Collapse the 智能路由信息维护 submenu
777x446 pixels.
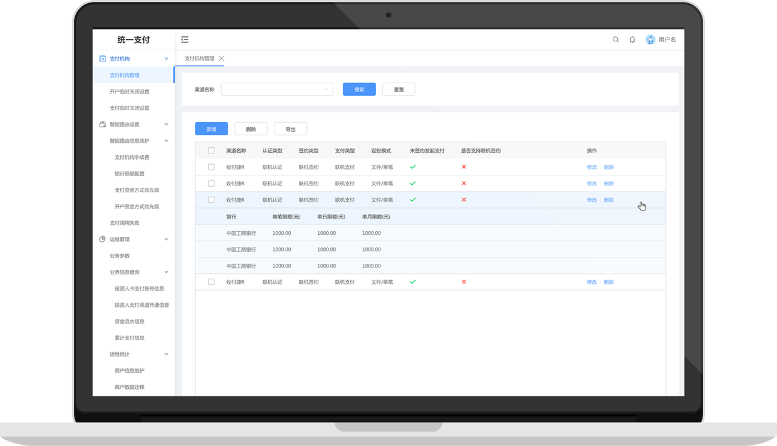(166, 141)
